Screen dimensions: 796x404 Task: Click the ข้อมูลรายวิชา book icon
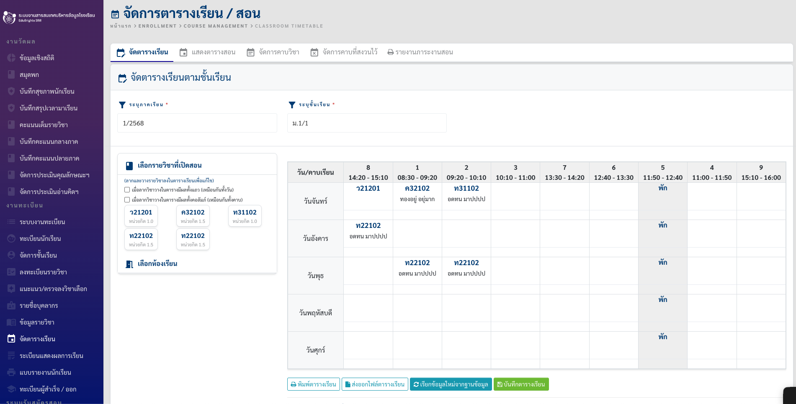tap(11, 322)
